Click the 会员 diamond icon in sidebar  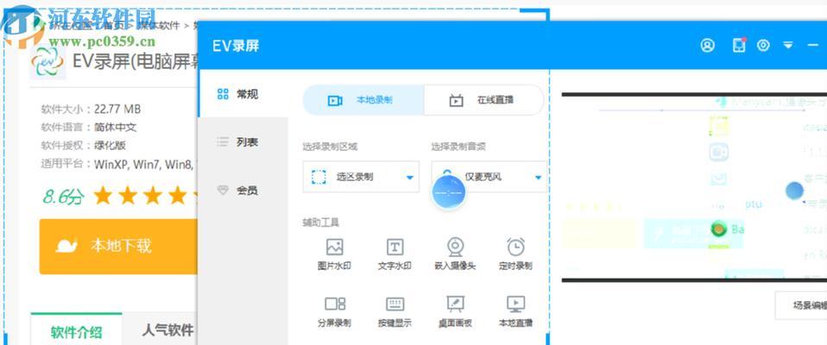click(223, 190)
